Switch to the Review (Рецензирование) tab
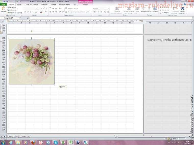The image size is (194, 145). pos(65,4)
